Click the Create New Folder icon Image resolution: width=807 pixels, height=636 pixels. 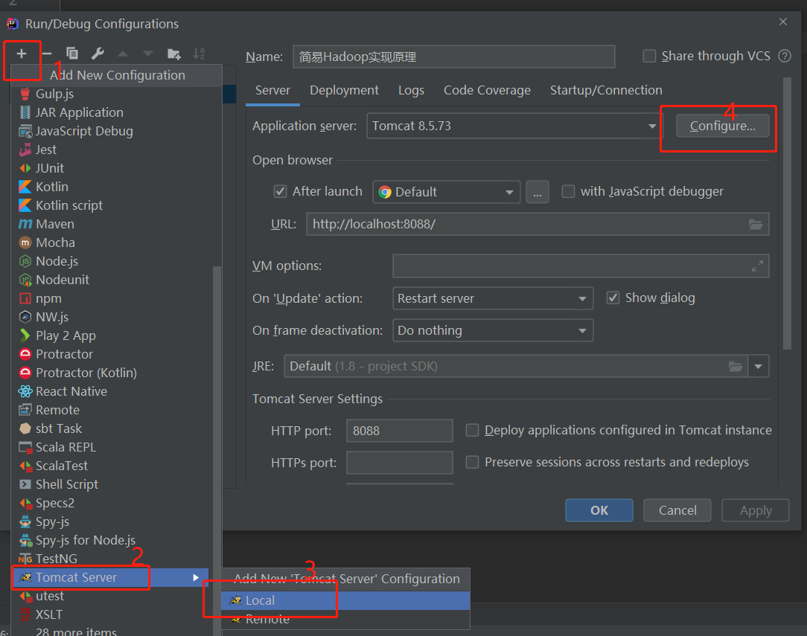(174, 54)
